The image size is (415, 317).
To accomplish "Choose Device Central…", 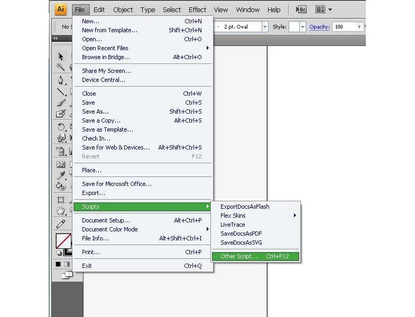I will pyautogui.click(x=142, y=80).
